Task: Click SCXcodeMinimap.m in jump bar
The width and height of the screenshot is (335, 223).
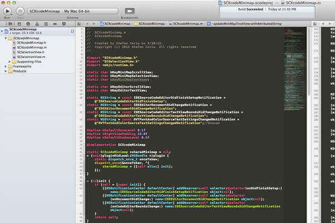Action: tap(187, 24)
